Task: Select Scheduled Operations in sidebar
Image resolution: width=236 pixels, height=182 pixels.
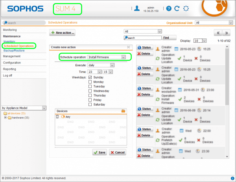Action: (x=18, y=46)
